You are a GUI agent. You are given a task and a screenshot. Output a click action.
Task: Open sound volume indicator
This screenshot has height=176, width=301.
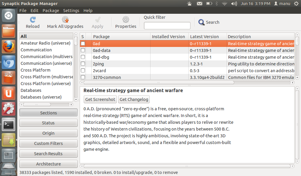click(x=234, y=4)
